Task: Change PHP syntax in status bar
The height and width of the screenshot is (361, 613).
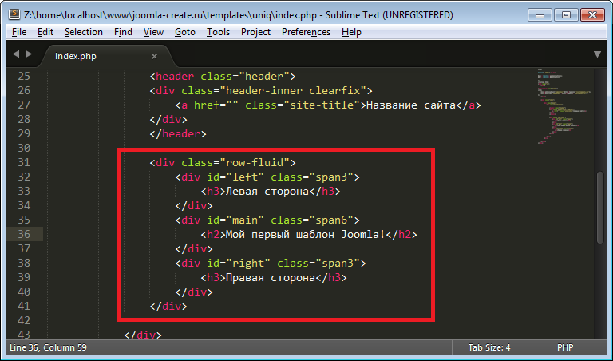Action: pos(566,347)
